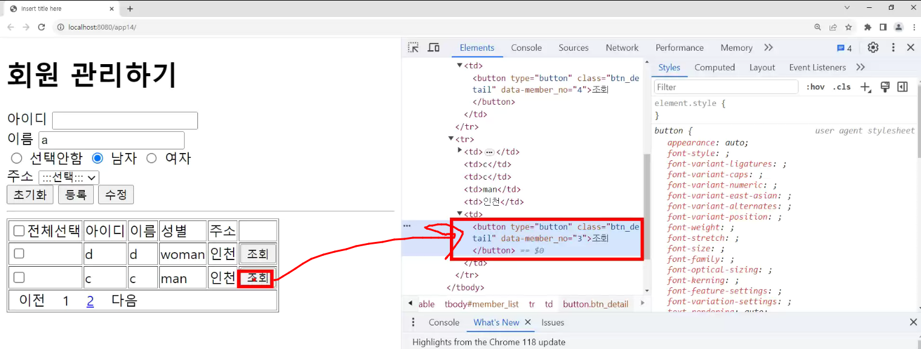
Task: Click 조회 button in row d
Action: pyautogui.click(x=258, y=253)
